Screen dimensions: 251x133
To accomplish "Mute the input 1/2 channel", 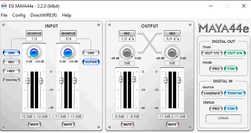I will coord(35,124).
